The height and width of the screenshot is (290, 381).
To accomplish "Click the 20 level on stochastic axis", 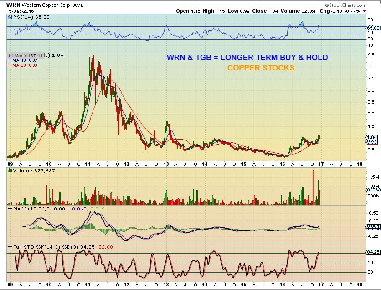I will click(x=371, y=272).
